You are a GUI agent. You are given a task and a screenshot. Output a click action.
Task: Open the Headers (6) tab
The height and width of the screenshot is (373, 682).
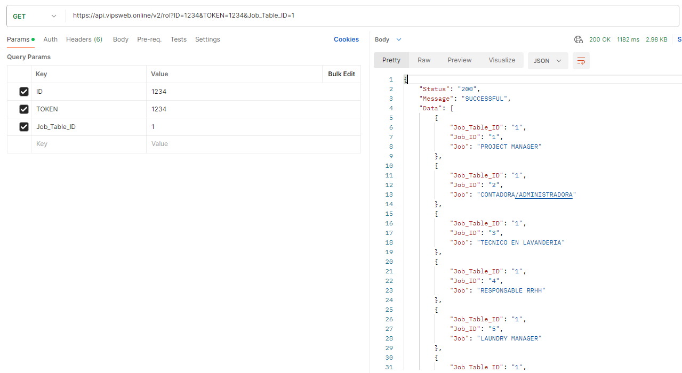[84, 39]
